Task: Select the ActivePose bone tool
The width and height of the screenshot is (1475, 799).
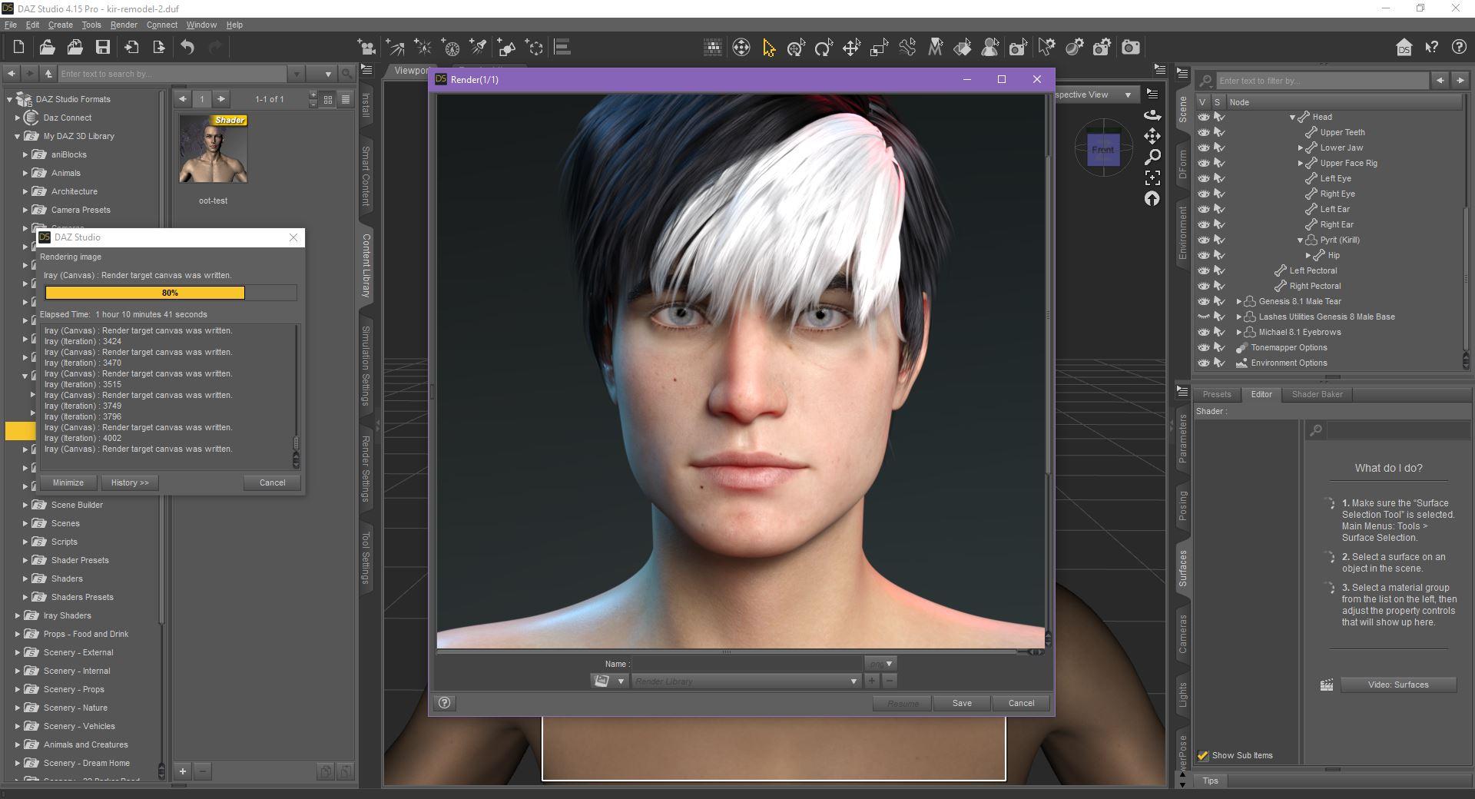Action: pyautogui.click(x=907, y=48)
